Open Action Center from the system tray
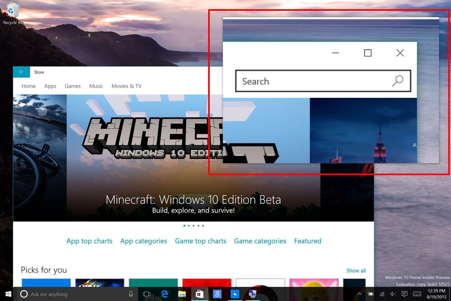This screenshot has width=451, height=301. tap(404, 294)
